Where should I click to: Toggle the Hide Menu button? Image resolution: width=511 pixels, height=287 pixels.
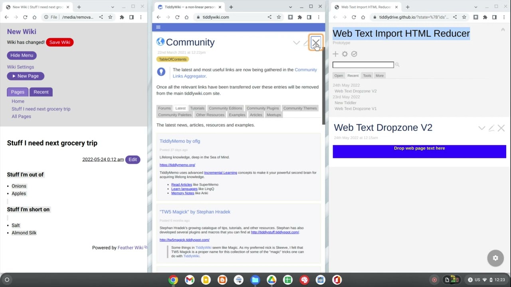pos(22,55)
